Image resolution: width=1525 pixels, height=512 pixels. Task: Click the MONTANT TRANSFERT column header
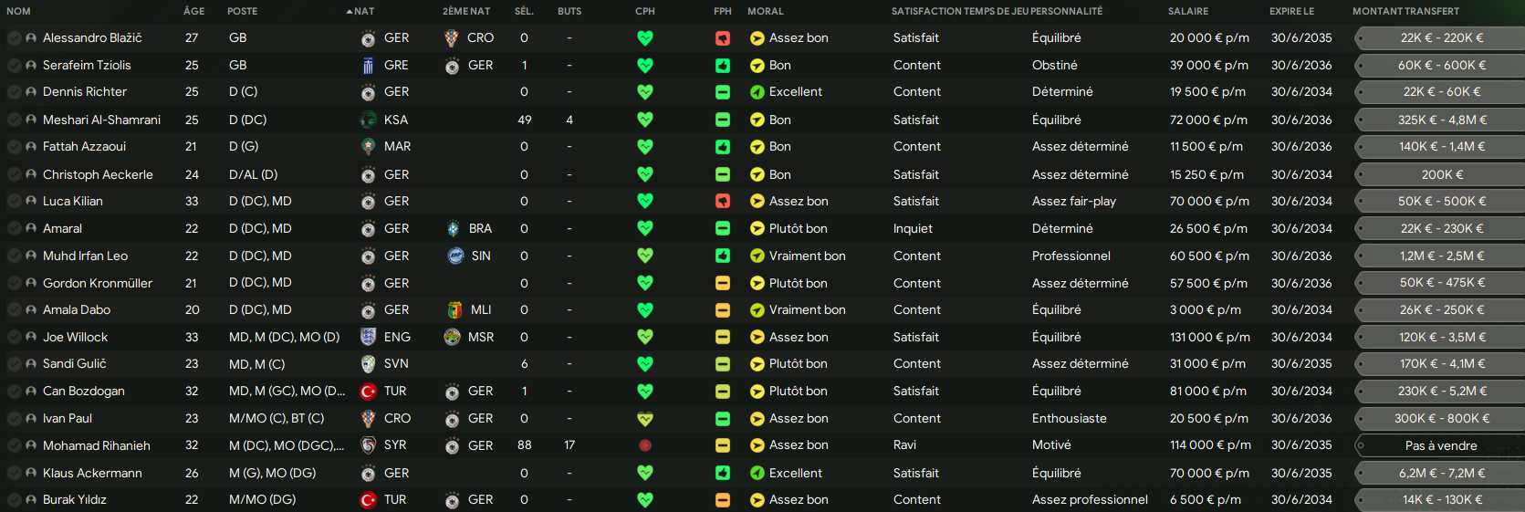[1405, 11]
